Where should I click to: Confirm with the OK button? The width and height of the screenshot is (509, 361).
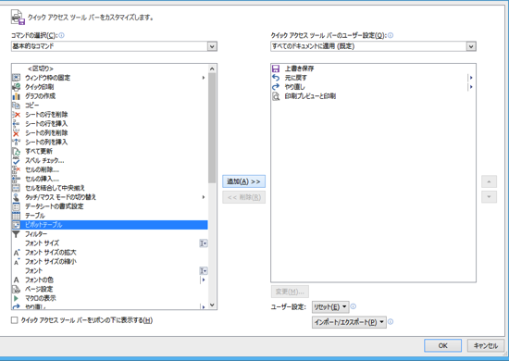[442, 346]
